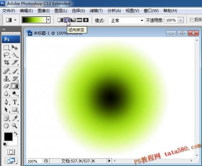Choose diamond gradient style
The width and height of the screenshot is (202, 166).
click(x=86, y=20)
